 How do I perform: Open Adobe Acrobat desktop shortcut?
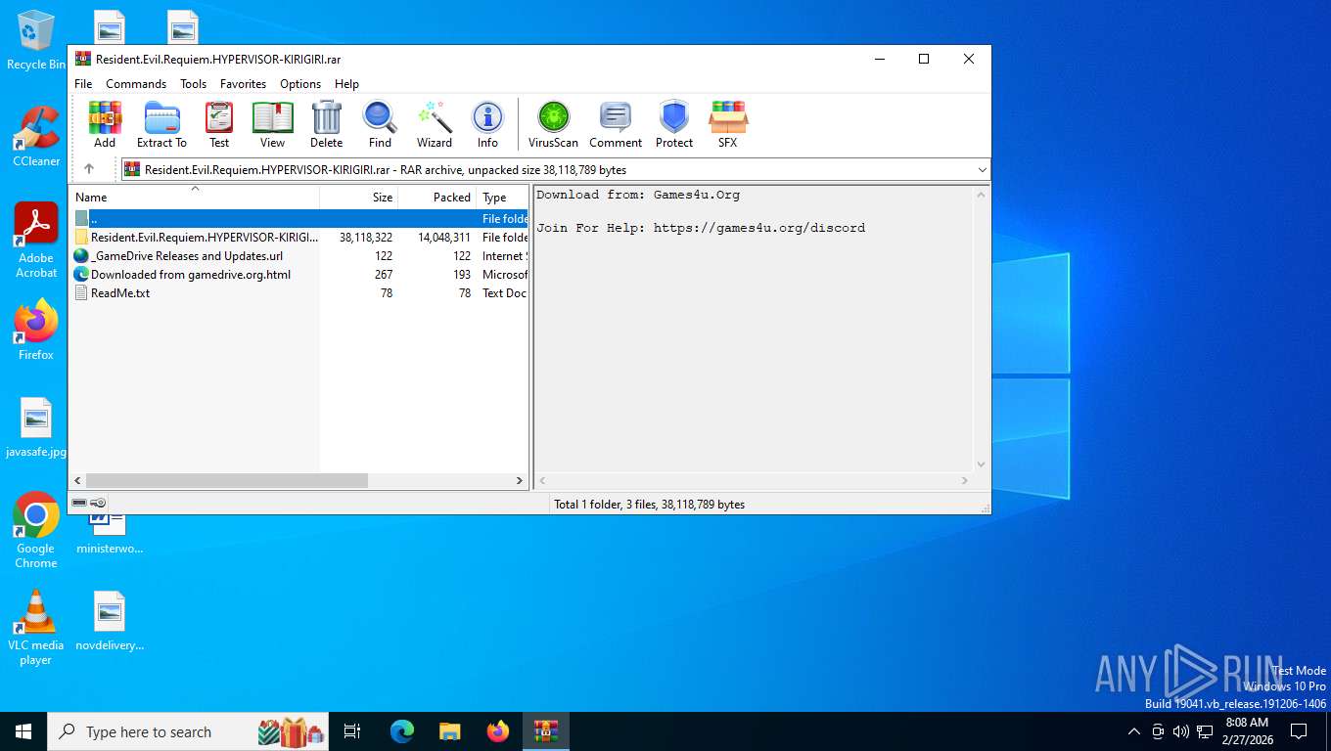click(x=36, y=241)
